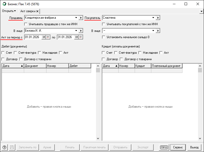Viewport: 204px width, 152px height.
Task: Open seller's В лице dropdown Белова И. И.
Action: (x=76, y=31)
